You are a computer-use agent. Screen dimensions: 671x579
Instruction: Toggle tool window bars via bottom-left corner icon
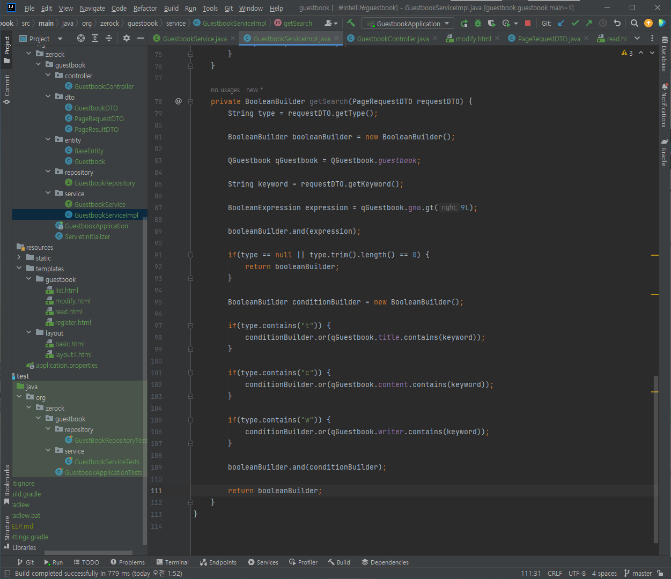pyautogui.click(x=6, y=573)
